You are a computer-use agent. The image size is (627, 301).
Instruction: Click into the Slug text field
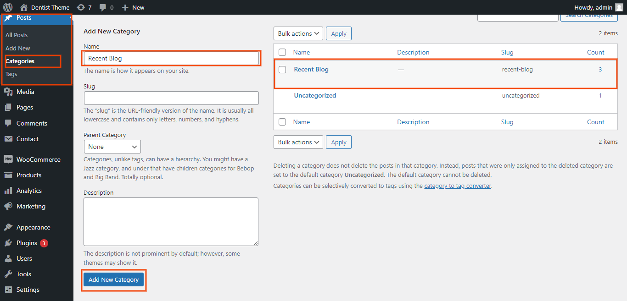[171, 98]
